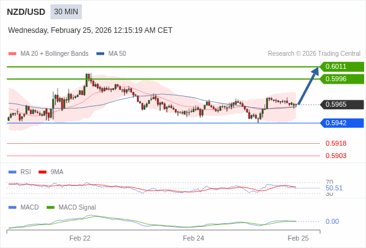Click the 0.6011 resistance price tag
Viewport: 366px width, 248px height.
click(342, 66)
